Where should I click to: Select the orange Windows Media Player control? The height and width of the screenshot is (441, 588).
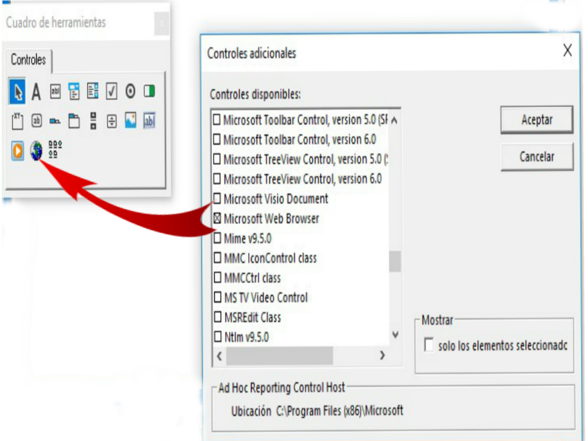[17, 151]
